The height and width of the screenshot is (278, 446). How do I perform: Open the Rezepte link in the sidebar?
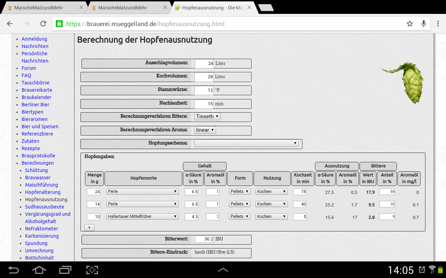click(x=31, y=148)
